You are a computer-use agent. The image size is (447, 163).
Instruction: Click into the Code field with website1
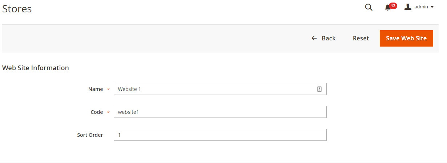click(220, 112)
